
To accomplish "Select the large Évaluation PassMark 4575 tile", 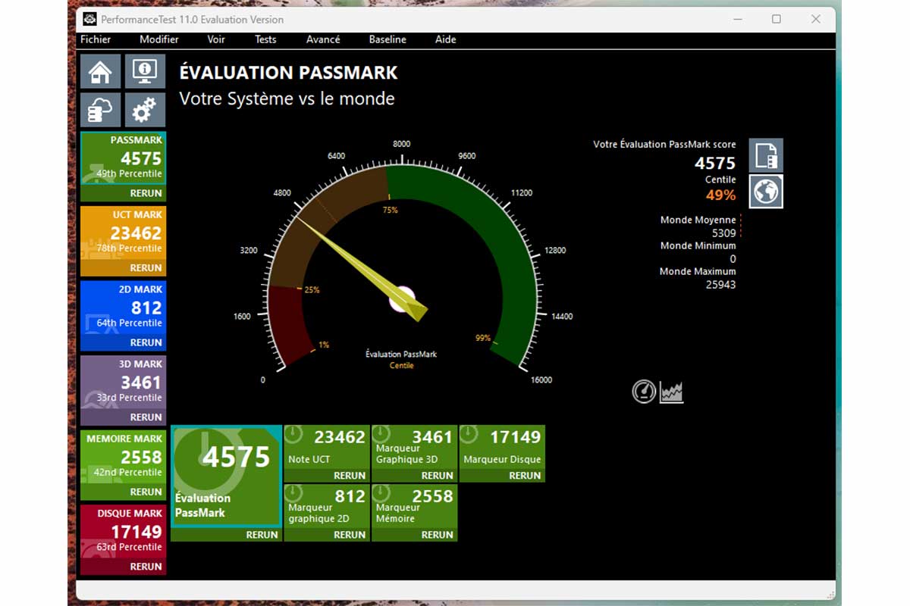I will pyautogui.click(x=227, y=476).
